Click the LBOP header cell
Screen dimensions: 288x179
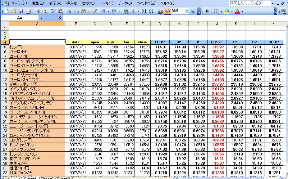point(160,42)
